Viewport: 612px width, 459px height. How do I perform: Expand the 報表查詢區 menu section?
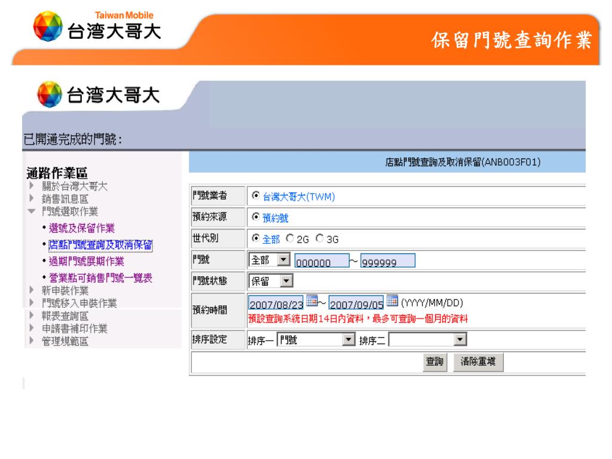click(x=32, y=316)
